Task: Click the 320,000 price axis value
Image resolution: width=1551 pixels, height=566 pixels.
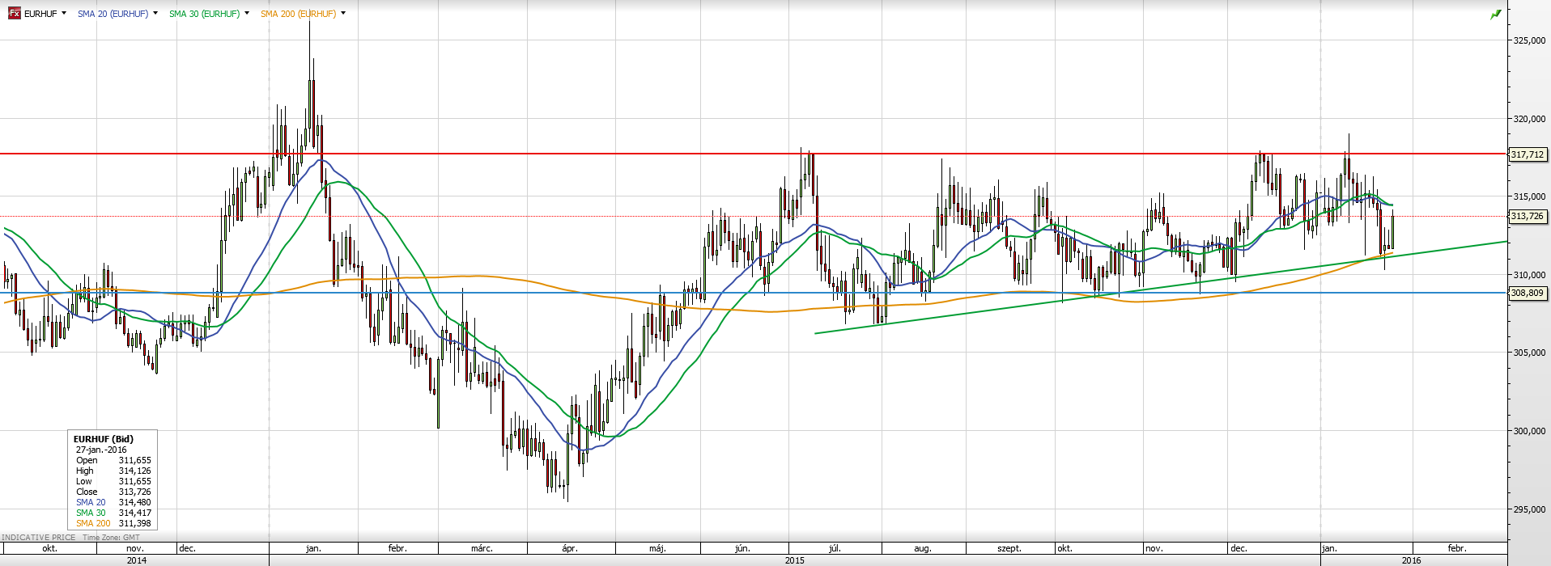Action: click(1529, 119)
